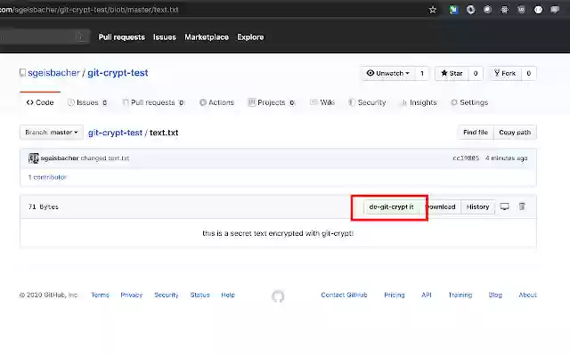570x356 pixels.
Task: Fork the repository
Action: tap(505, 73)
